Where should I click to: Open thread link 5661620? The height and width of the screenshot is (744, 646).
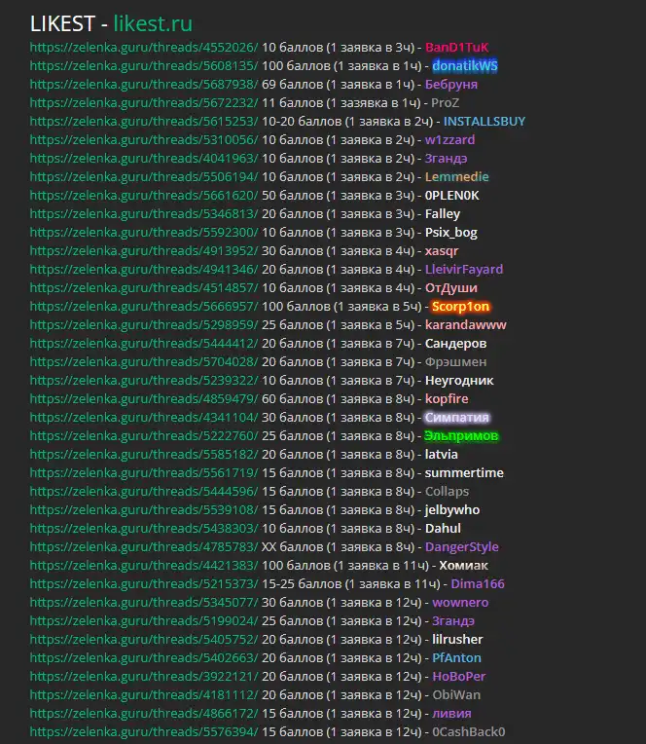pyautogui.click(x=144, y=196)
